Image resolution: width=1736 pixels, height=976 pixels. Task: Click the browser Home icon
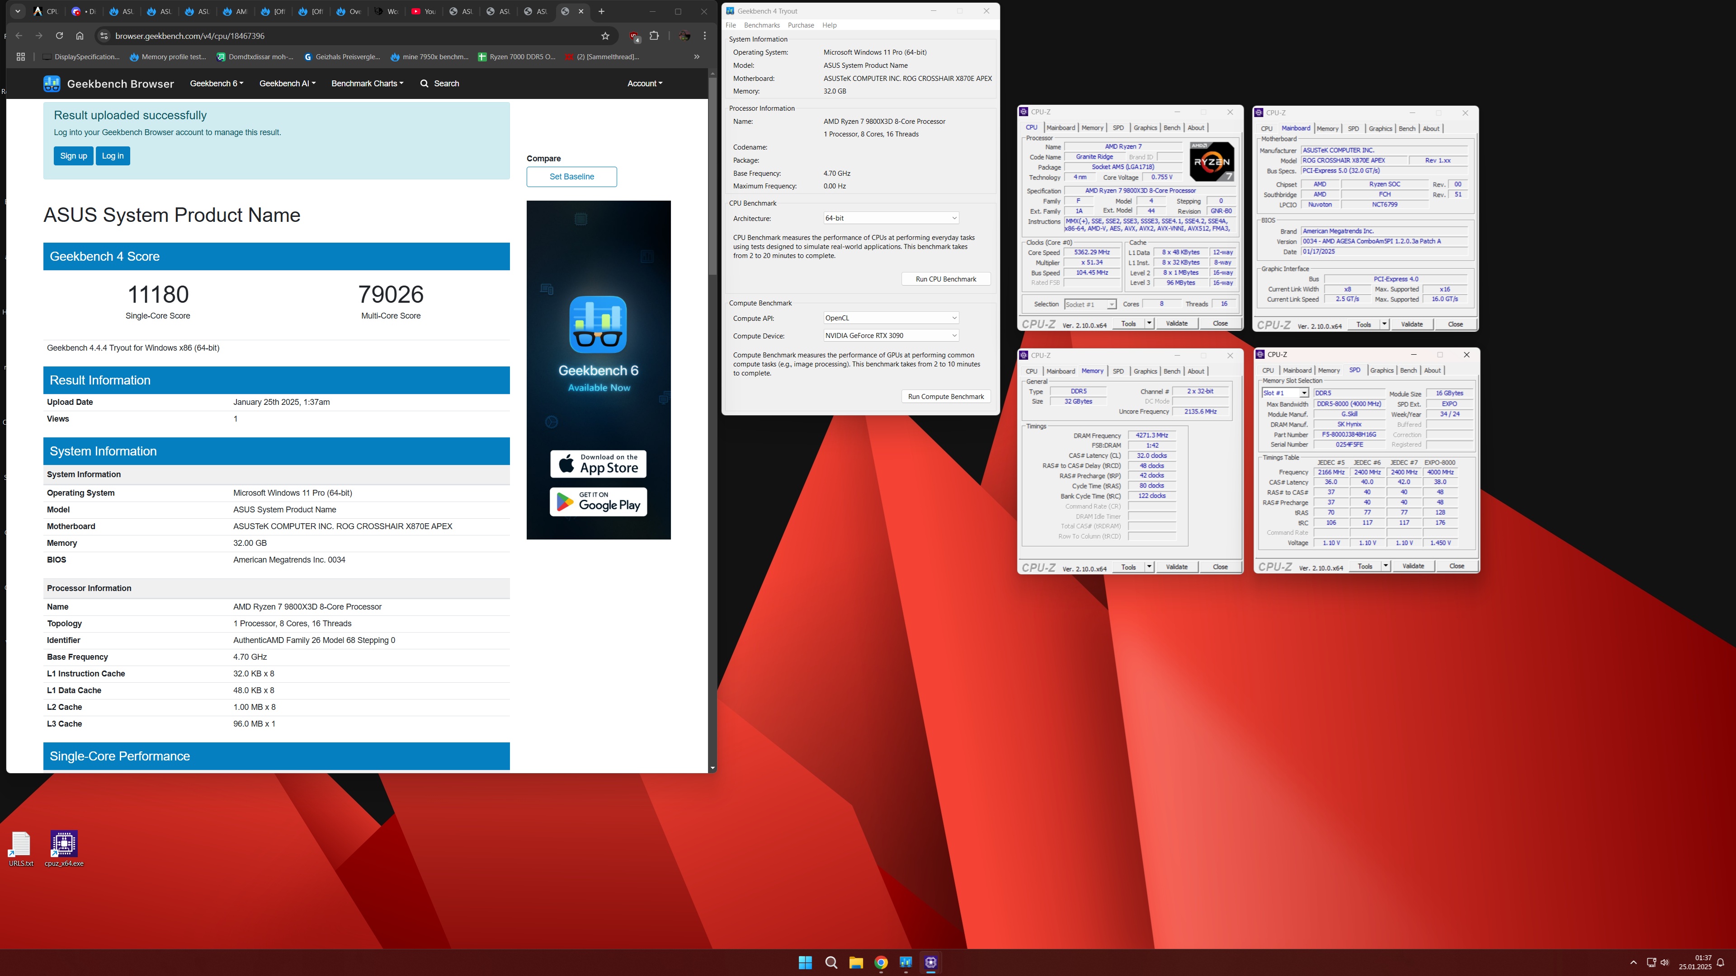(x=80, y=36)
